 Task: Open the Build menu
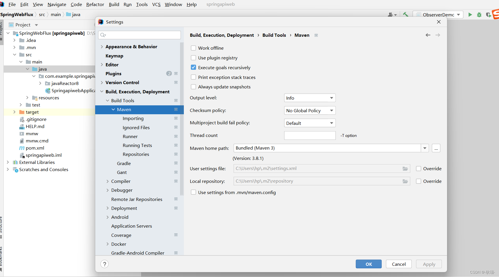pos(114,4)
